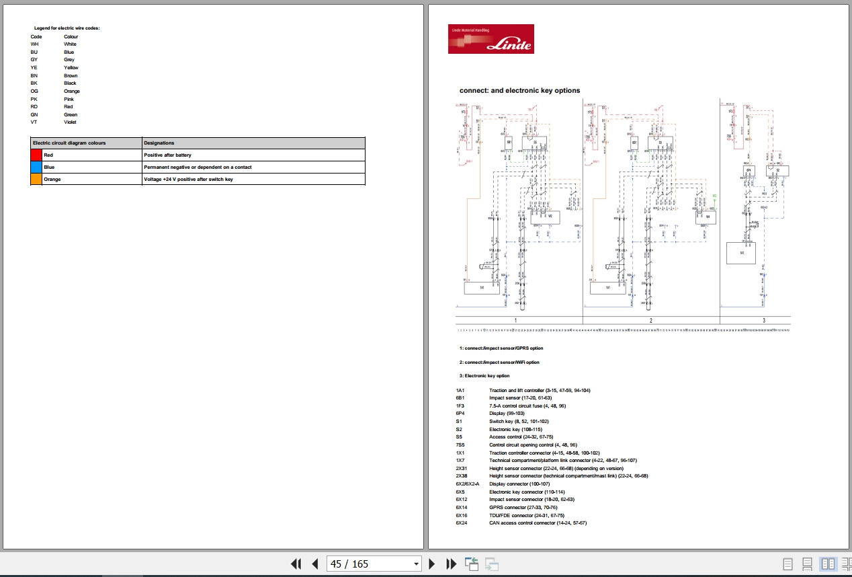Click the colour name 'Orange' in the legend list

[x=72, y=91]
